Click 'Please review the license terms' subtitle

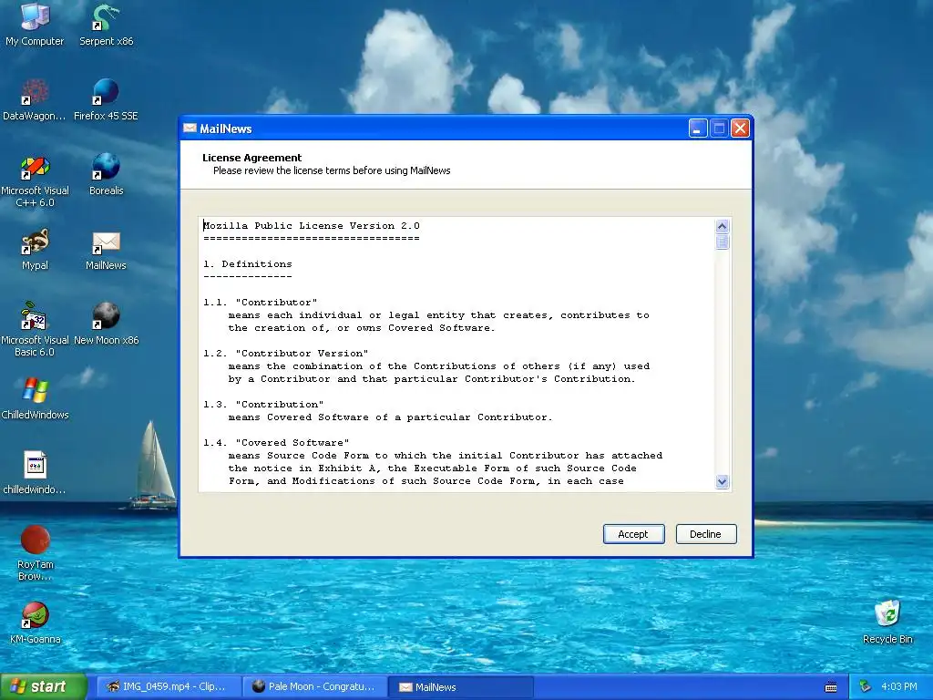click(332, 170)
